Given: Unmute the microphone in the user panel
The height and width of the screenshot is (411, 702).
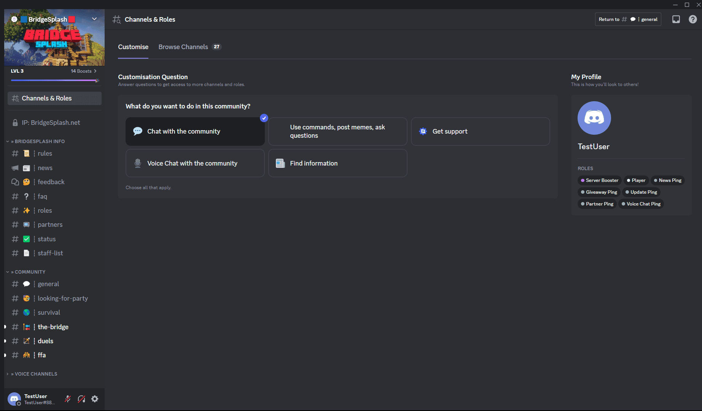Looking at the screenshot, I should [x=67, y=399].
